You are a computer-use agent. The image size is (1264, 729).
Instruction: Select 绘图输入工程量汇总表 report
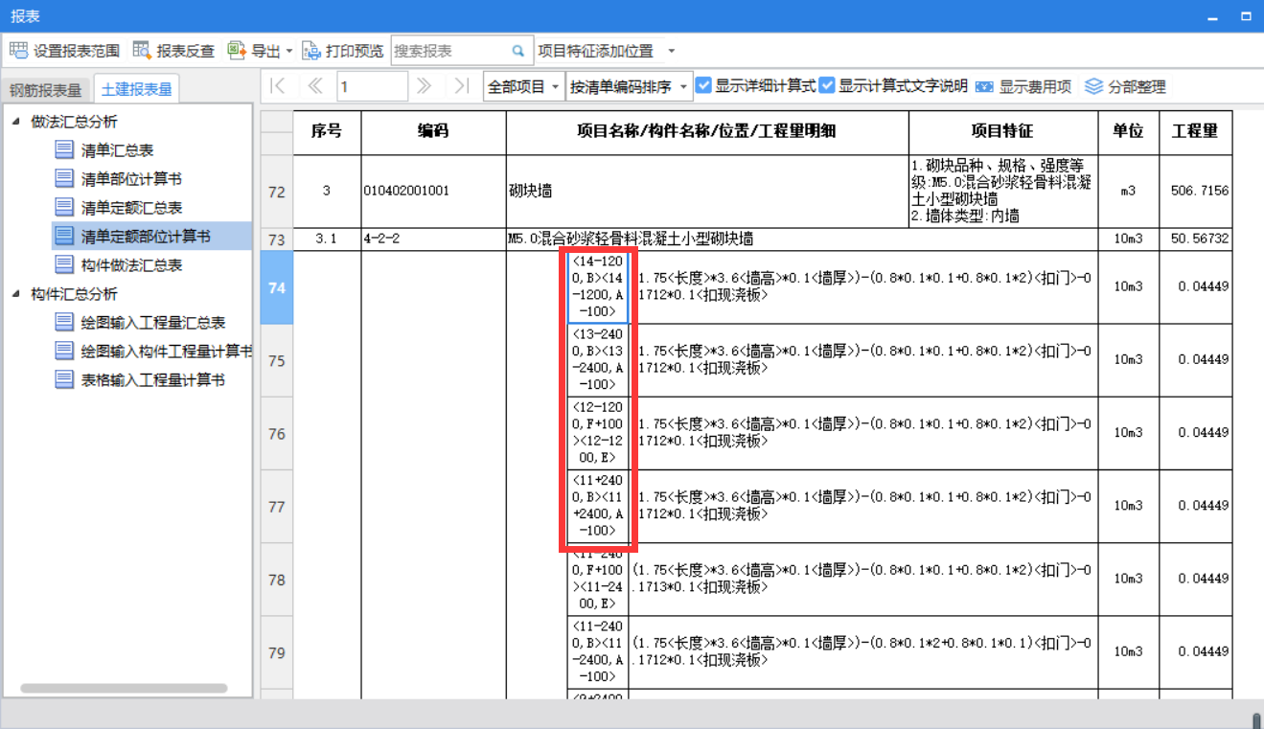point(153,323)
